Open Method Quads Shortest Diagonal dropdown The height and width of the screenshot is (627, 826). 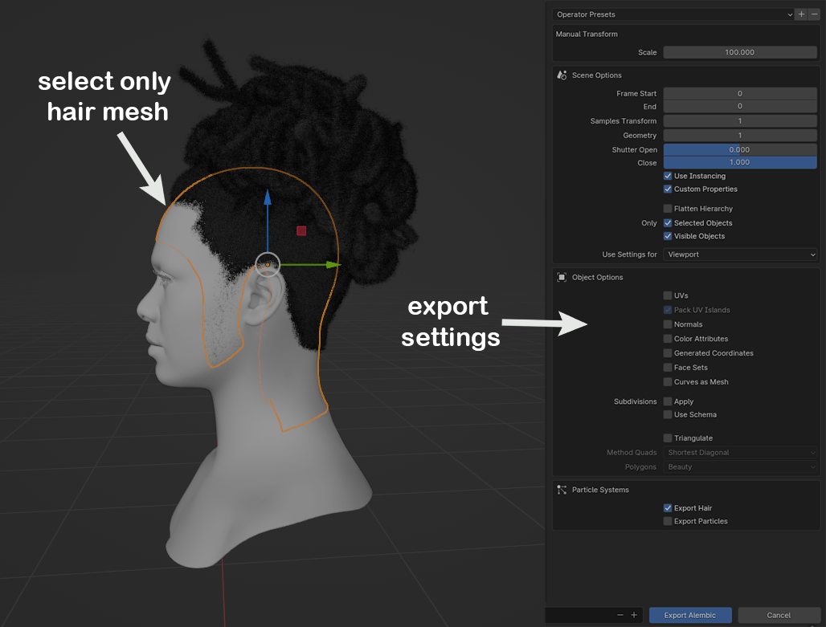tap(740, 453)
